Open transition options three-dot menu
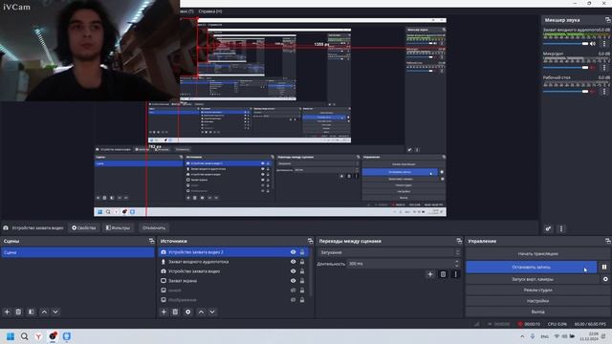The image size is (612, 344). 455,274
